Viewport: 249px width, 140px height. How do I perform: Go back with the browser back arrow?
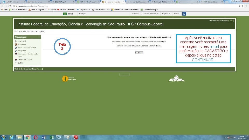click(2, 6)
